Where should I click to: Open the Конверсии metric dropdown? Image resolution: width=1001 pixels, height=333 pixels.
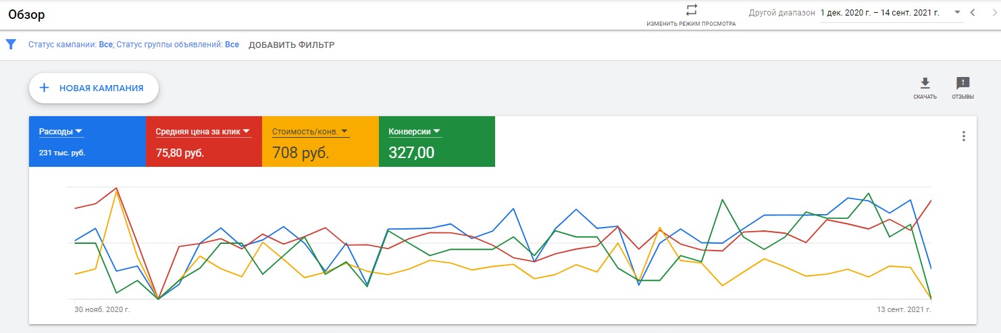pos(437,131)
